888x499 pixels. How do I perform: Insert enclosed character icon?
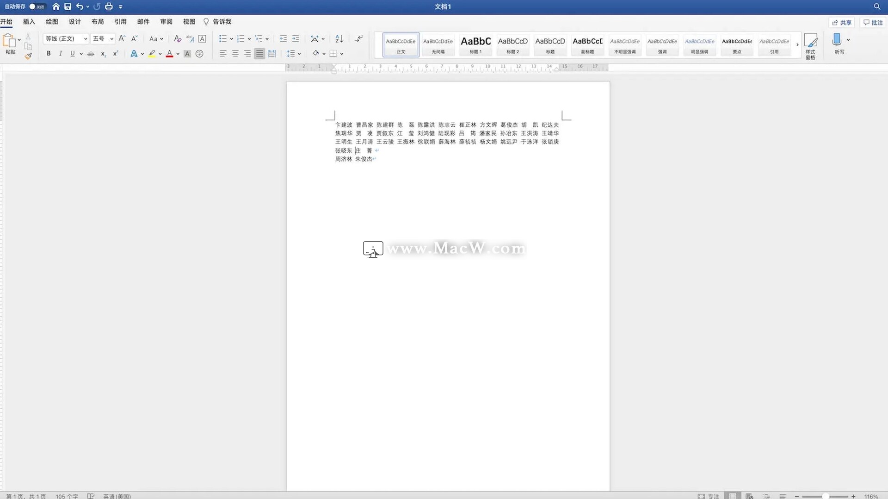(x=199, y=54)
